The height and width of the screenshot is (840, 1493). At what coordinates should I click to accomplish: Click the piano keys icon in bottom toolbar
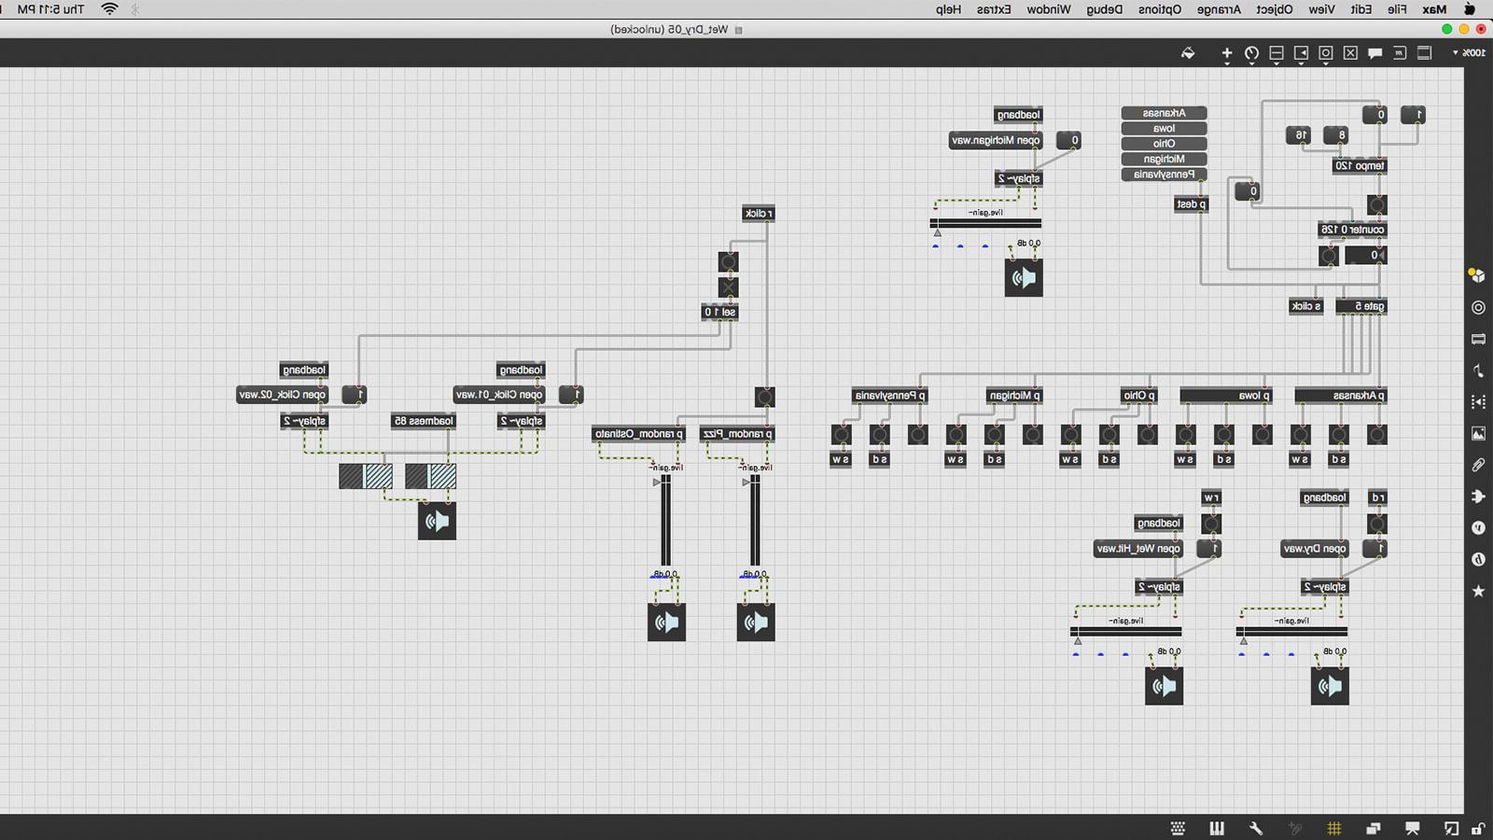click(1217, 828)
